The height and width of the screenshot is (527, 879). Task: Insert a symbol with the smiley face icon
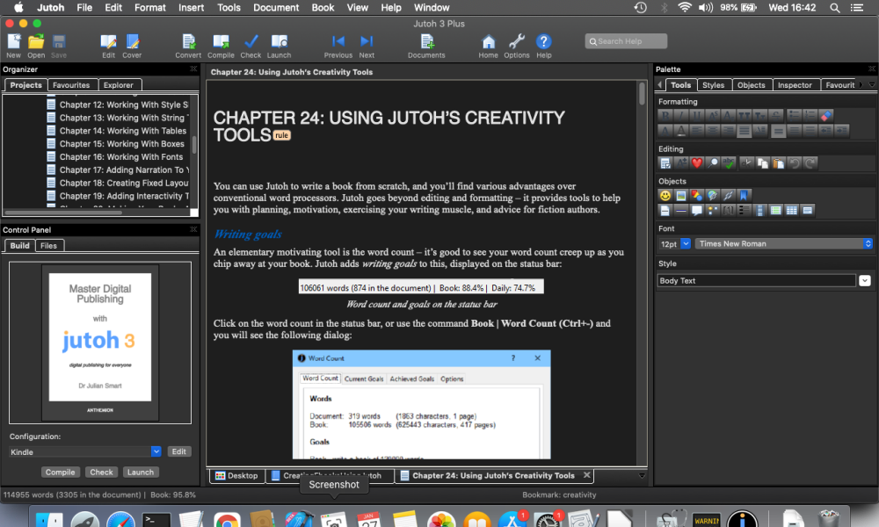(x=665, y=195)
